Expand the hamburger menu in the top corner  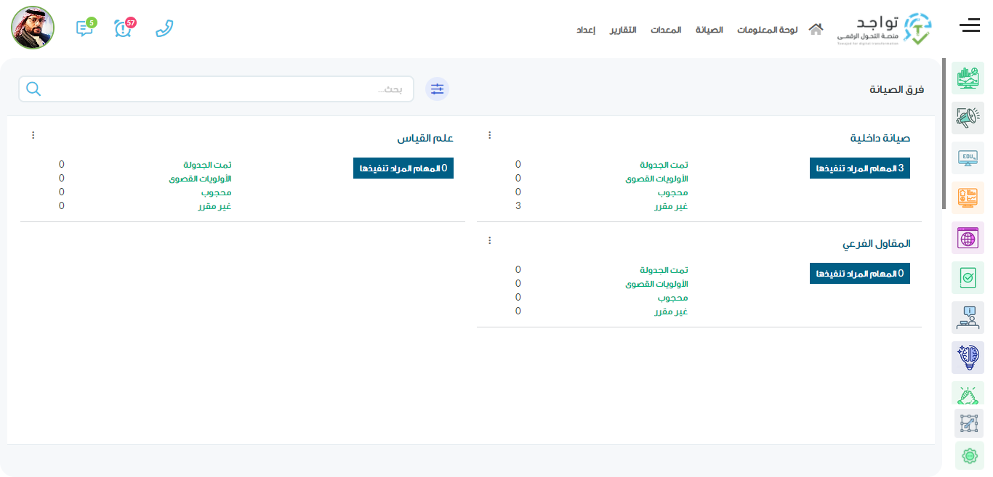click(969, 25)
